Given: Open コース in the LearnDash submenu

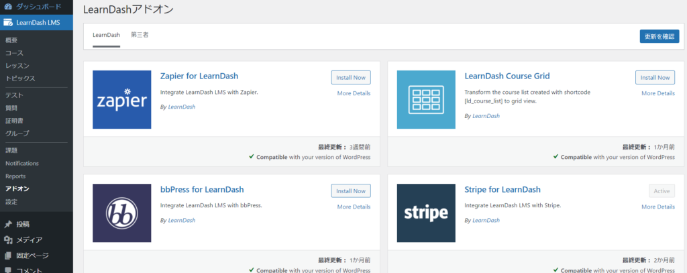Looking at the screenshot, I should (x=15, y=53).
